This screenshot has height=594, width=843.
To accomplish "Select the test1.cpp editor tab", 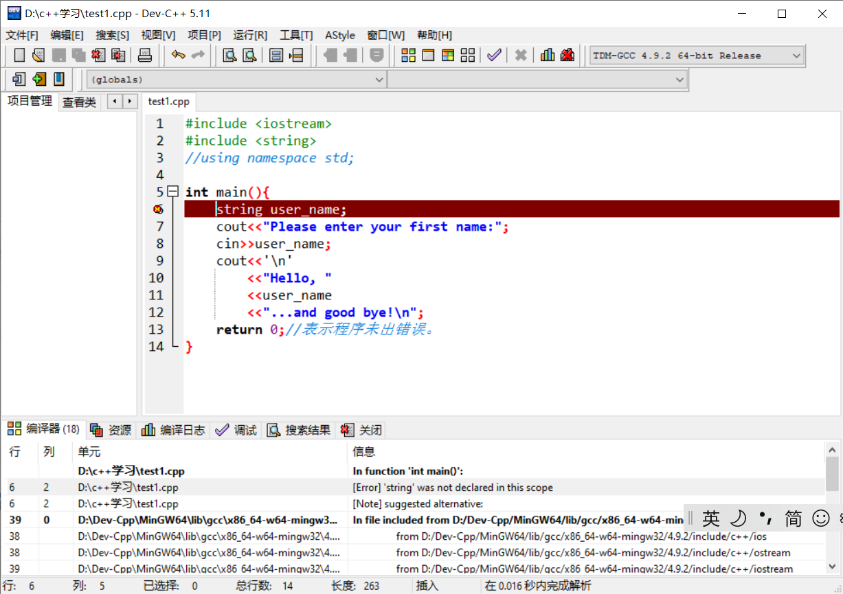I will point(168,102).
